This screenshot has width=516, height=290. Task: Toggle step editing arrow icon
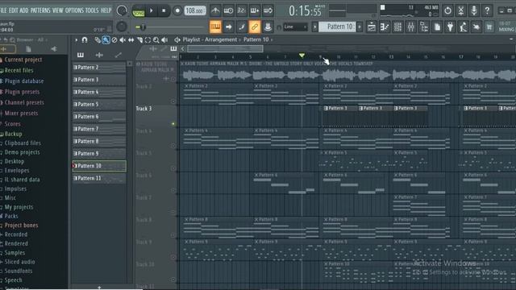point(228,27)
